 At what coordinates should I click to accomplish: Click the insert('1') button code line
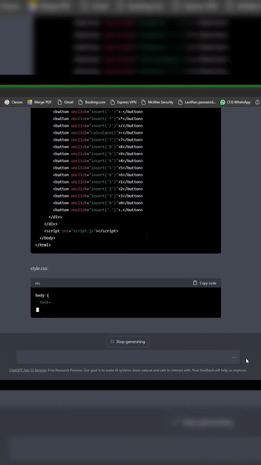(x=98, y=181)
